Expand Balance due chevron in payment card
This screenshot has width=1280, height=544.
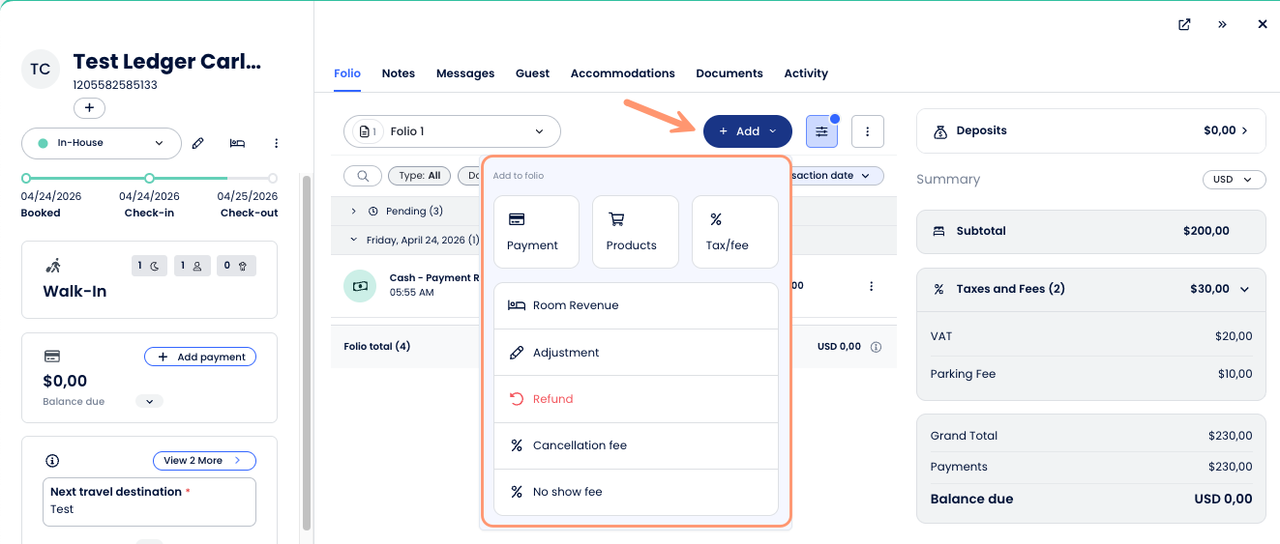pos(149,401)
